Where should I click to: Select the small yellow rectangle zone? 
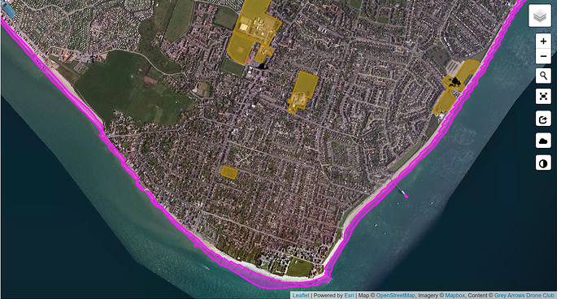pyautogui.click(x=229, y=172)
